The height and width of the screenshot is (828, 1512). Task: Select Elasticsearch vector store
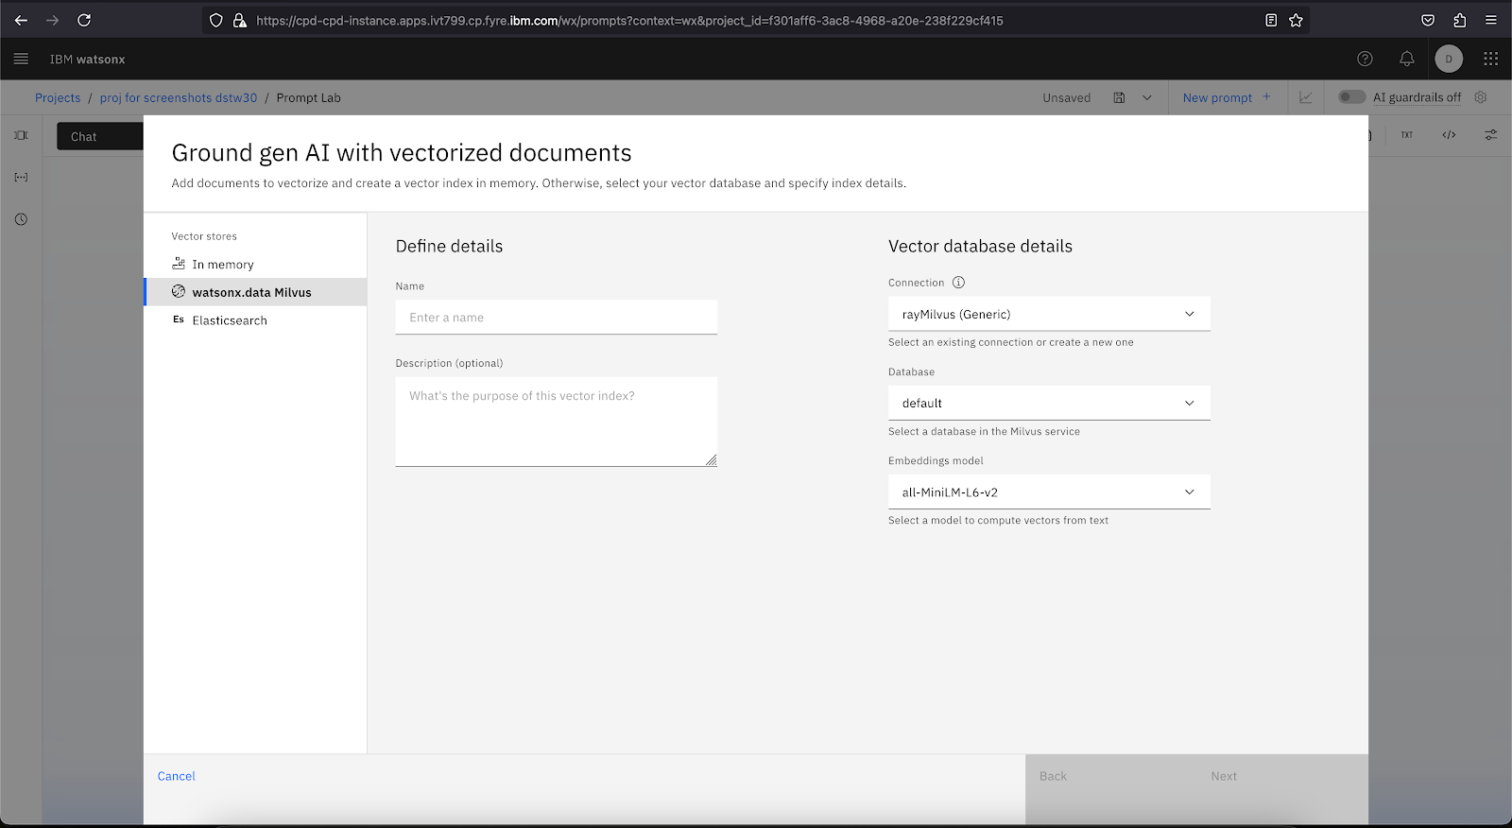(x=255, y=319)
